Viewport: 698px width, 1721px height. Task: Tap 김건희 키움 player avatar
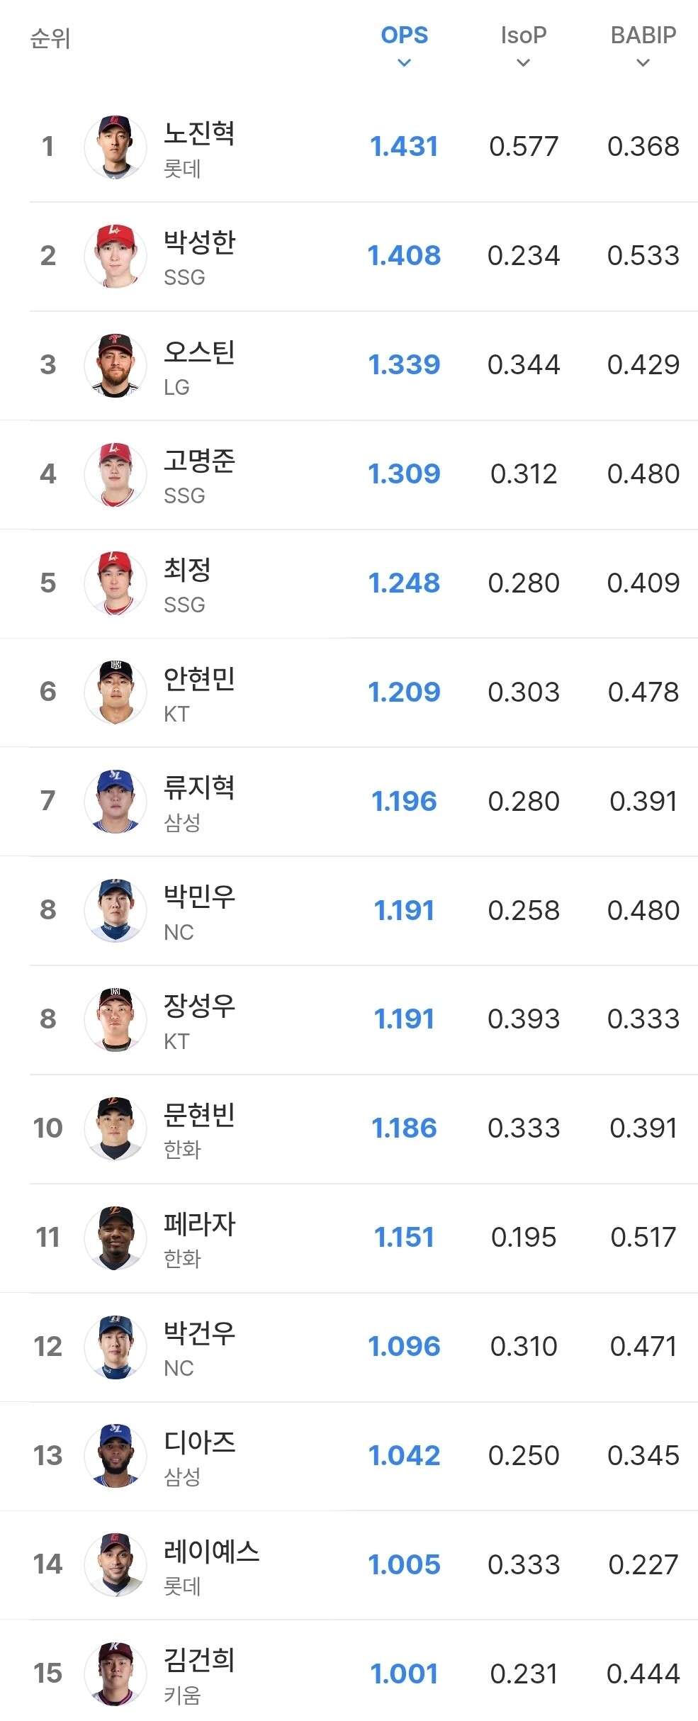click(x=116, y=1674)
